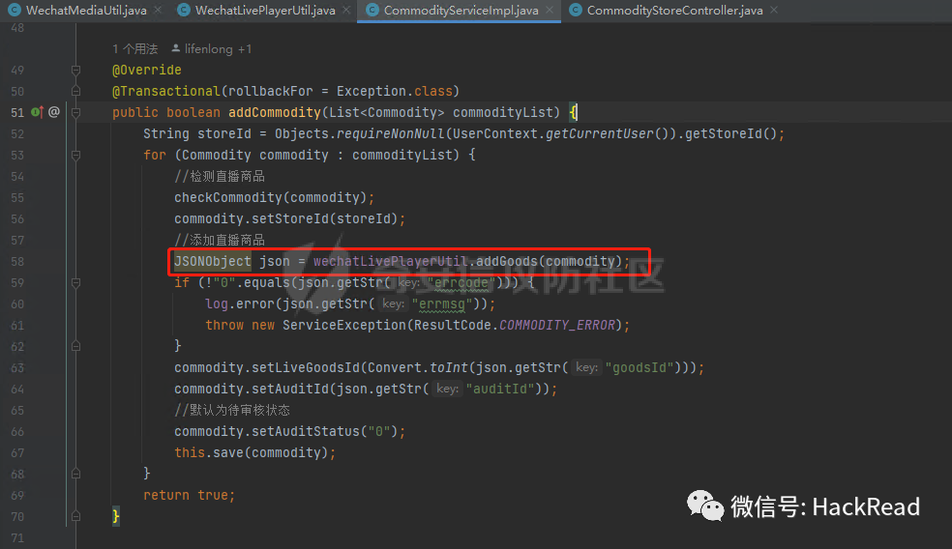Image resolution: width=952 pixels, height=549 pixels.
Task: Click the "errmsg" string literal
Action: pos(442,303)
